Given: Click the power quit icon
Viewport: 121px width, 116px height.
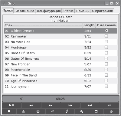Looking at the screenshot, I should 111,111.
